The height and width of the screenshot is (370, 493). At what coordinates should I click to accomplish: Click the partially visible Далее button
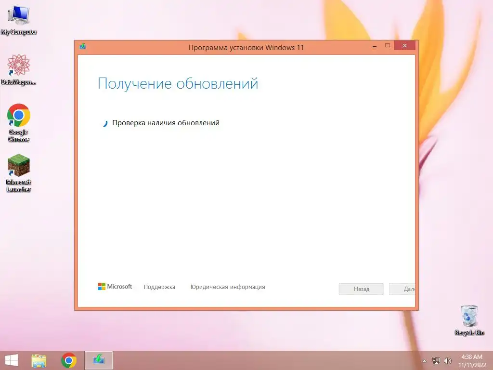(x=402, y=289)
